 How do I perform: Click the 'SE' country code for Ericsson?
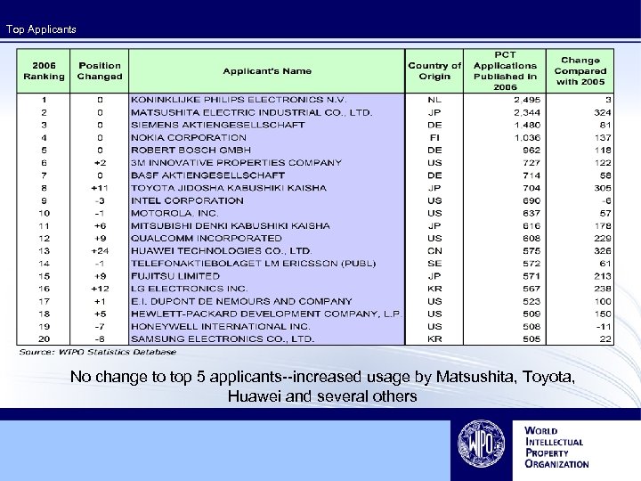pyautogui.click(x=434, y=264)
